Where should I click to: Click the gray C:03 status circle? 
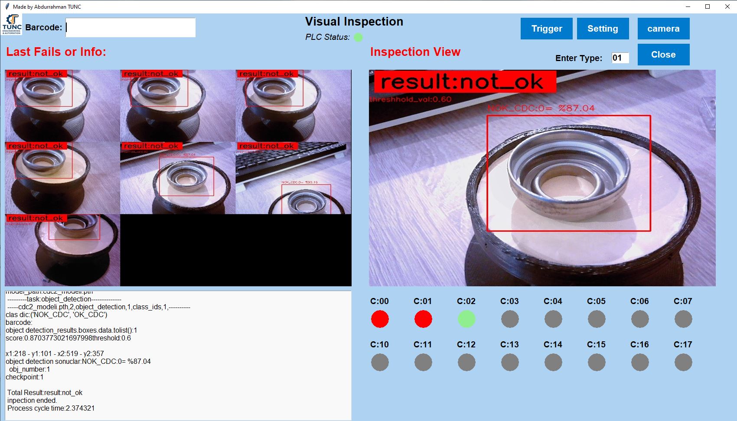pyautogui.click(x=510, y=319)
